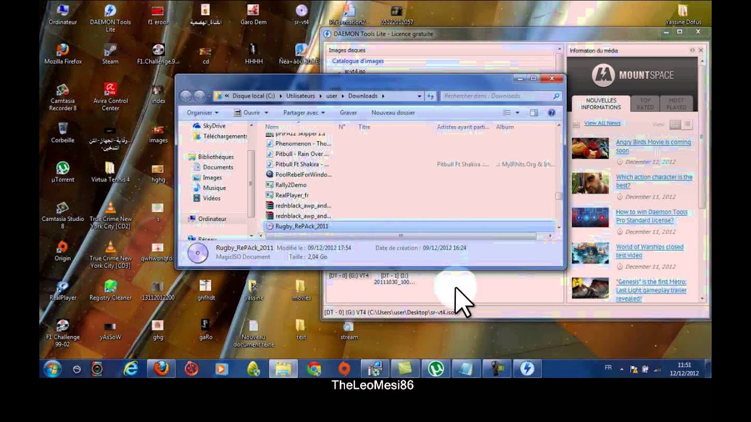Sort by the Titre column header
Screen dimensions: 751x422
(364, 127)
